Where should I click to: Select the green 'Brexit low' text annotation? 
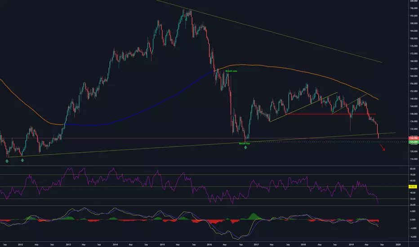click(x=245, y=144)
